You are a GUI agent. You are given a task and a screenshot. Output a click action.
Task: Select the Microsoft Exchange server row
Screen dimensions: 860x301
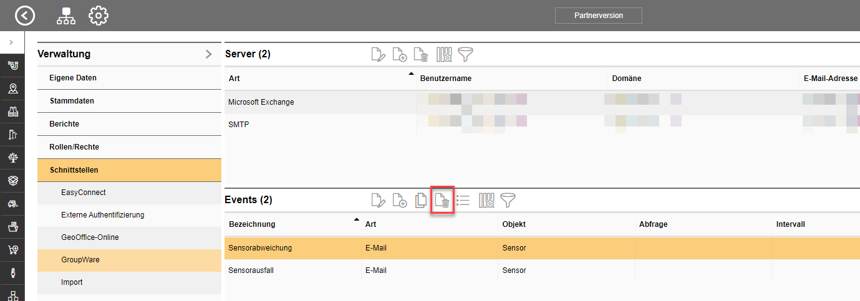pos(542,102)
